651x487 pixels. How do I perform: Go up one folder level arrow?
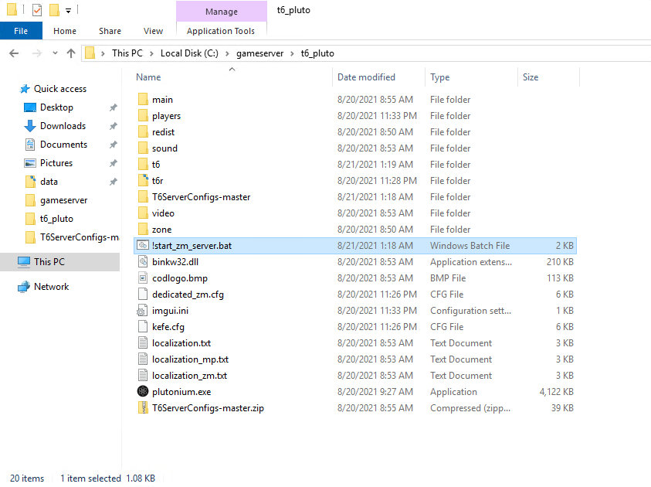click(x=71, y=53)
